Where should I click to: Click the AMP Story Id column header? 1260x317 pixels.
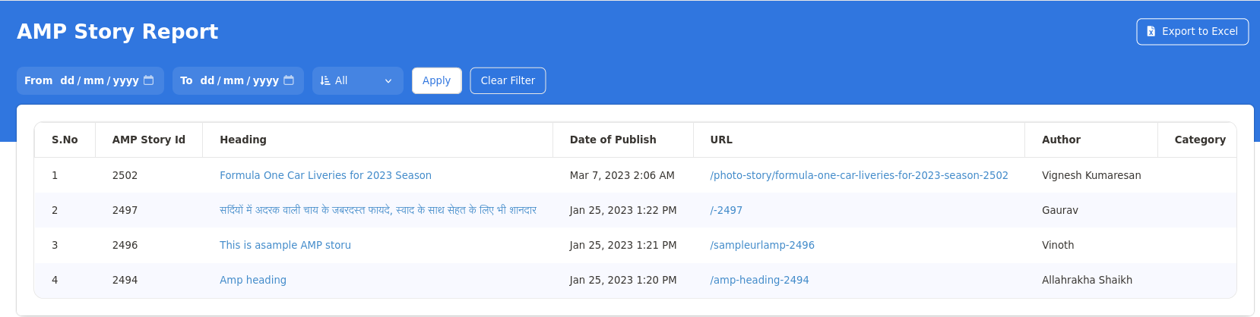[x=149, y=140]
